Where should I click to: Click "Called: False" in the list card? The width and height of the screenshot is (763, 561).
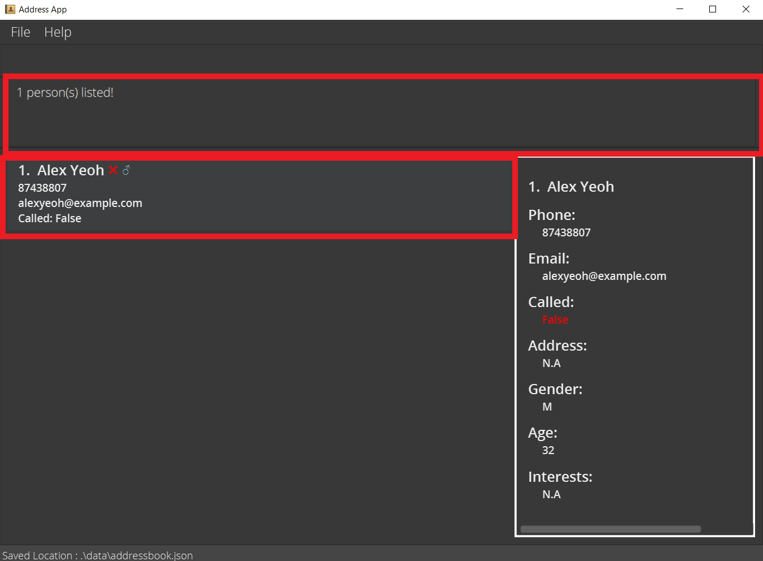[x=50, y=218]
